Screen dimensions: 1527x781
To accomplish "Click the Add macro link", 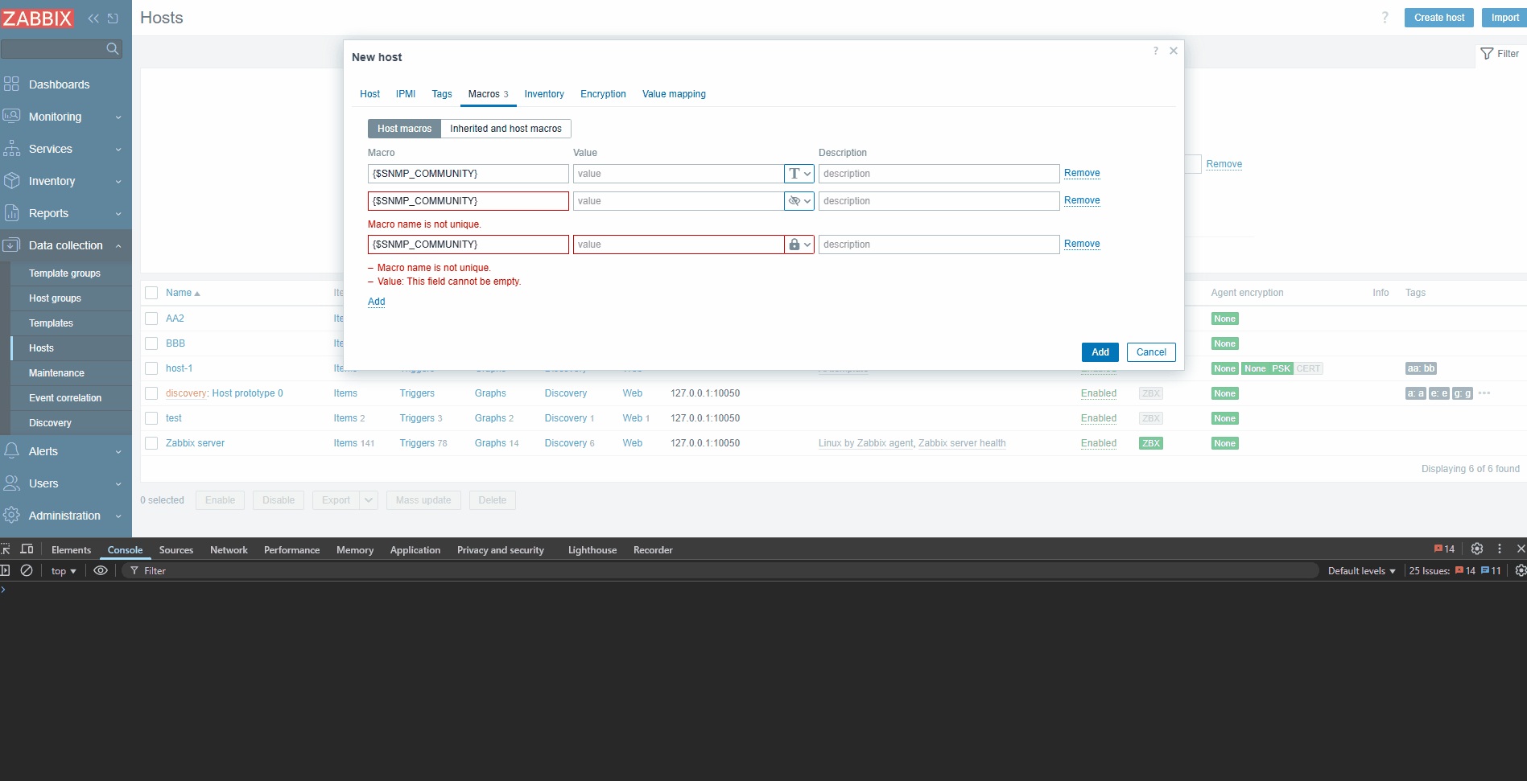I will point(377,302).
